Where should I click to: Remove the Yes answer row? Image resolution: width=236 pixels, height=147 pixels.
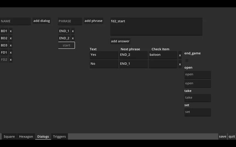point(180,55)
